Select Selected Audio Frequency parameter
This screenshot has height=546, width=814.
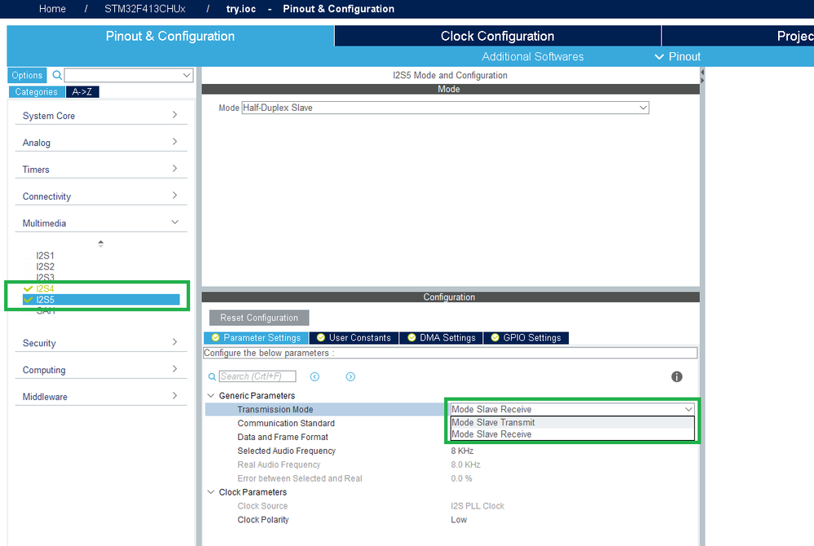287,451
